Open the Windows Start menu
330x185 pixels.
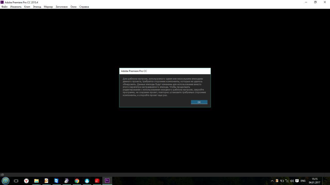[x=5, y=181]
